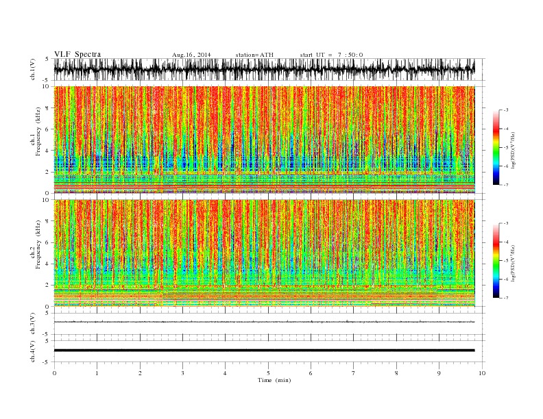543x419 pixels.
Task: Click the 'ch.3(V)' axis label
Action: 33,324
